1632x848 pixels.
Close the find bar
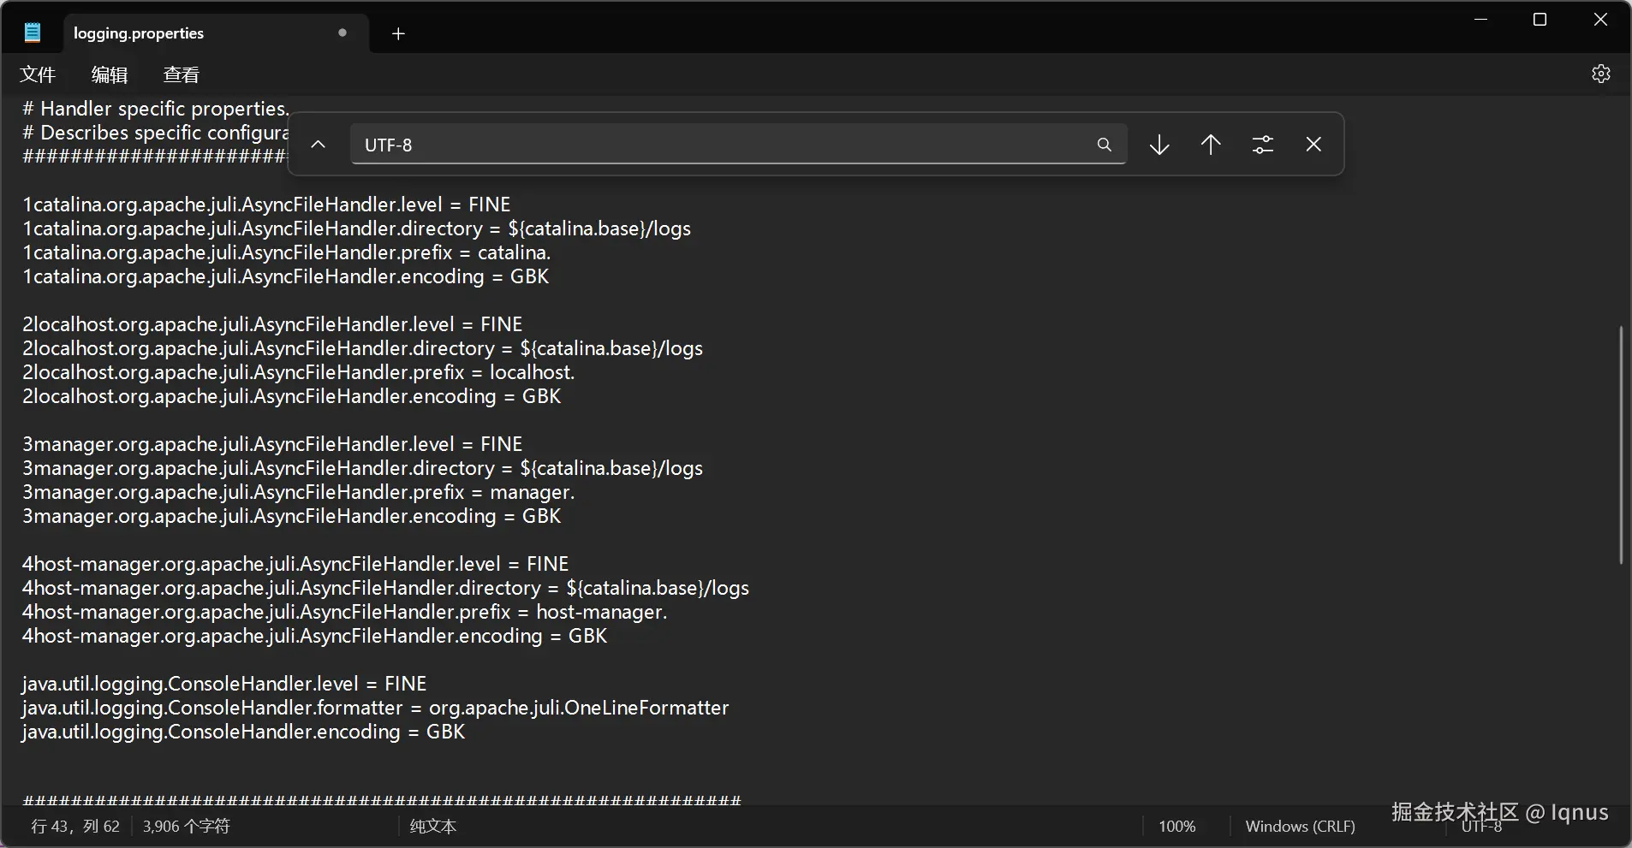pyautogui.click(x=1313, y=145)
